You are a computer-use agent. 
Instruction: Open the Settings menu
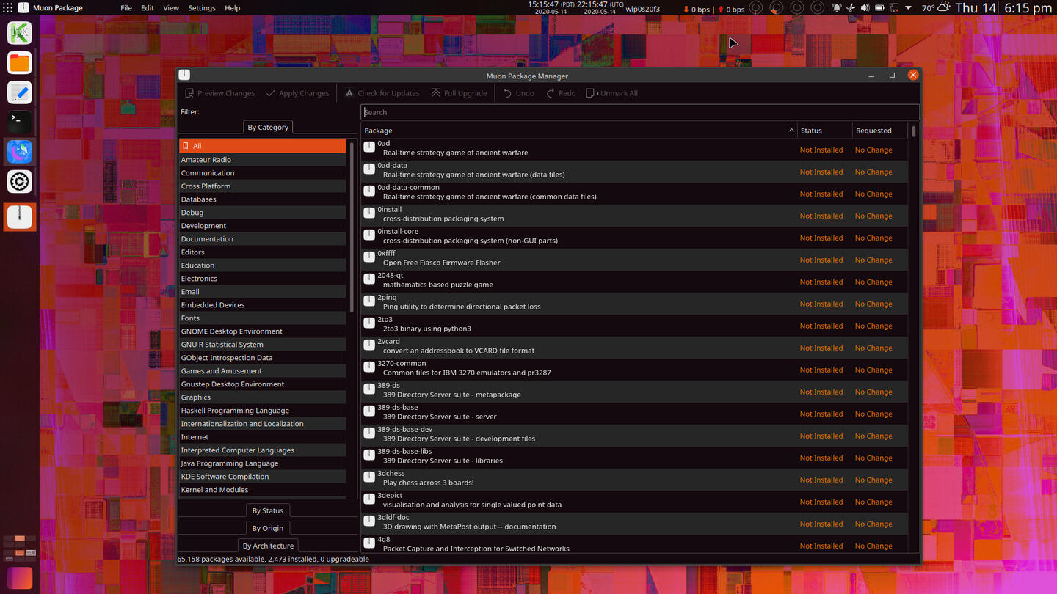202,8
